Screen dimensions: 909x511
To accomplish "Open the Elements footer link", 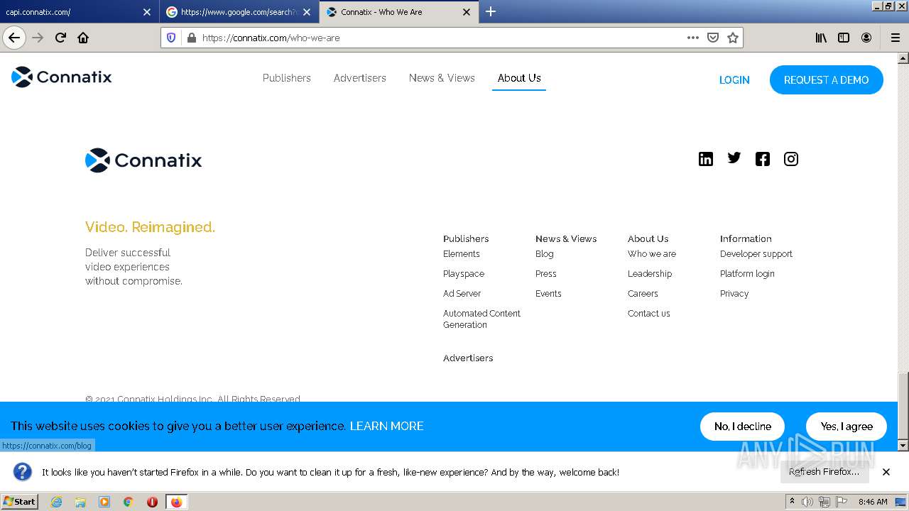I will click(462, 254).
